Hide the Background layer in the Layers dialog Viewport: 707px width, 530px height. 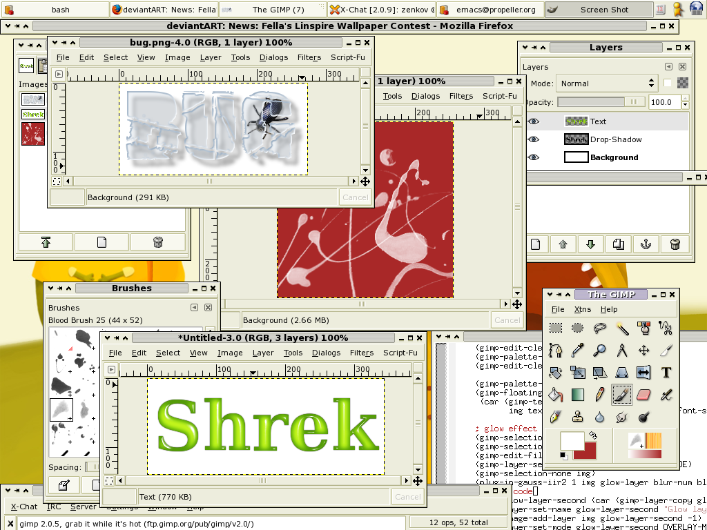[534, 157]
